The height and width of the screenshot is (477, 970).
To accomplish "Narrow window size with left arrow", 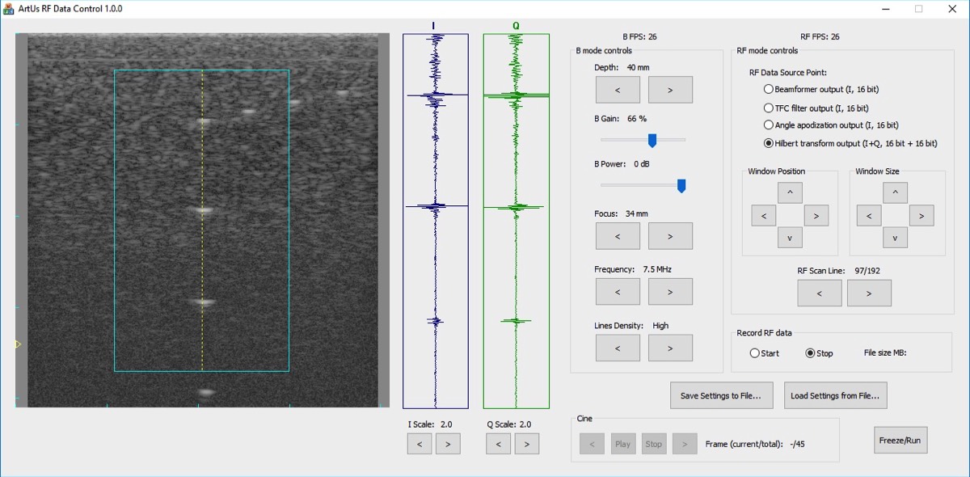I will [x=869, y=215].
